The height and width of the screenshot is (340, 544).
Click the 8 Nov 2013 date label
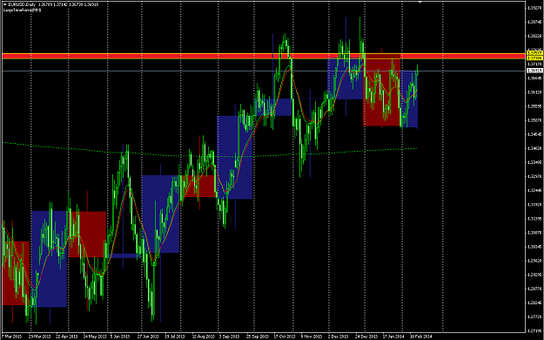[312, 337]
